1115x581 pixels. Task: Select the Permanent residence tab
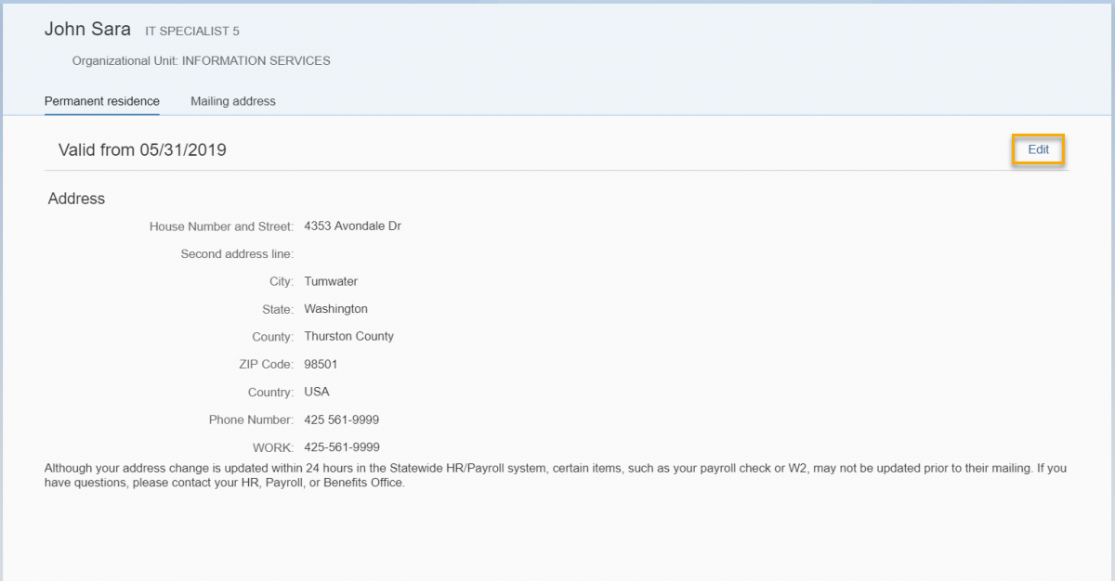click(102, 101)
